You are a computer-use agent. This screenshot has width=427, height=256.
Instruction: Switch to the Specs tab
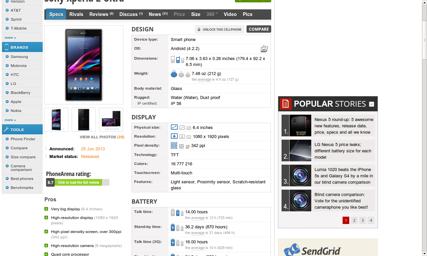click(56, 14)
